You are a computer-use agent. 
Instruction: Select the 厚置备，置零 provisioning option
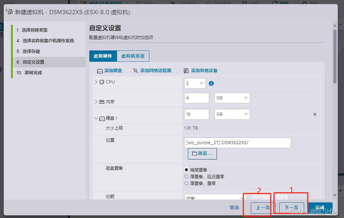186,183
